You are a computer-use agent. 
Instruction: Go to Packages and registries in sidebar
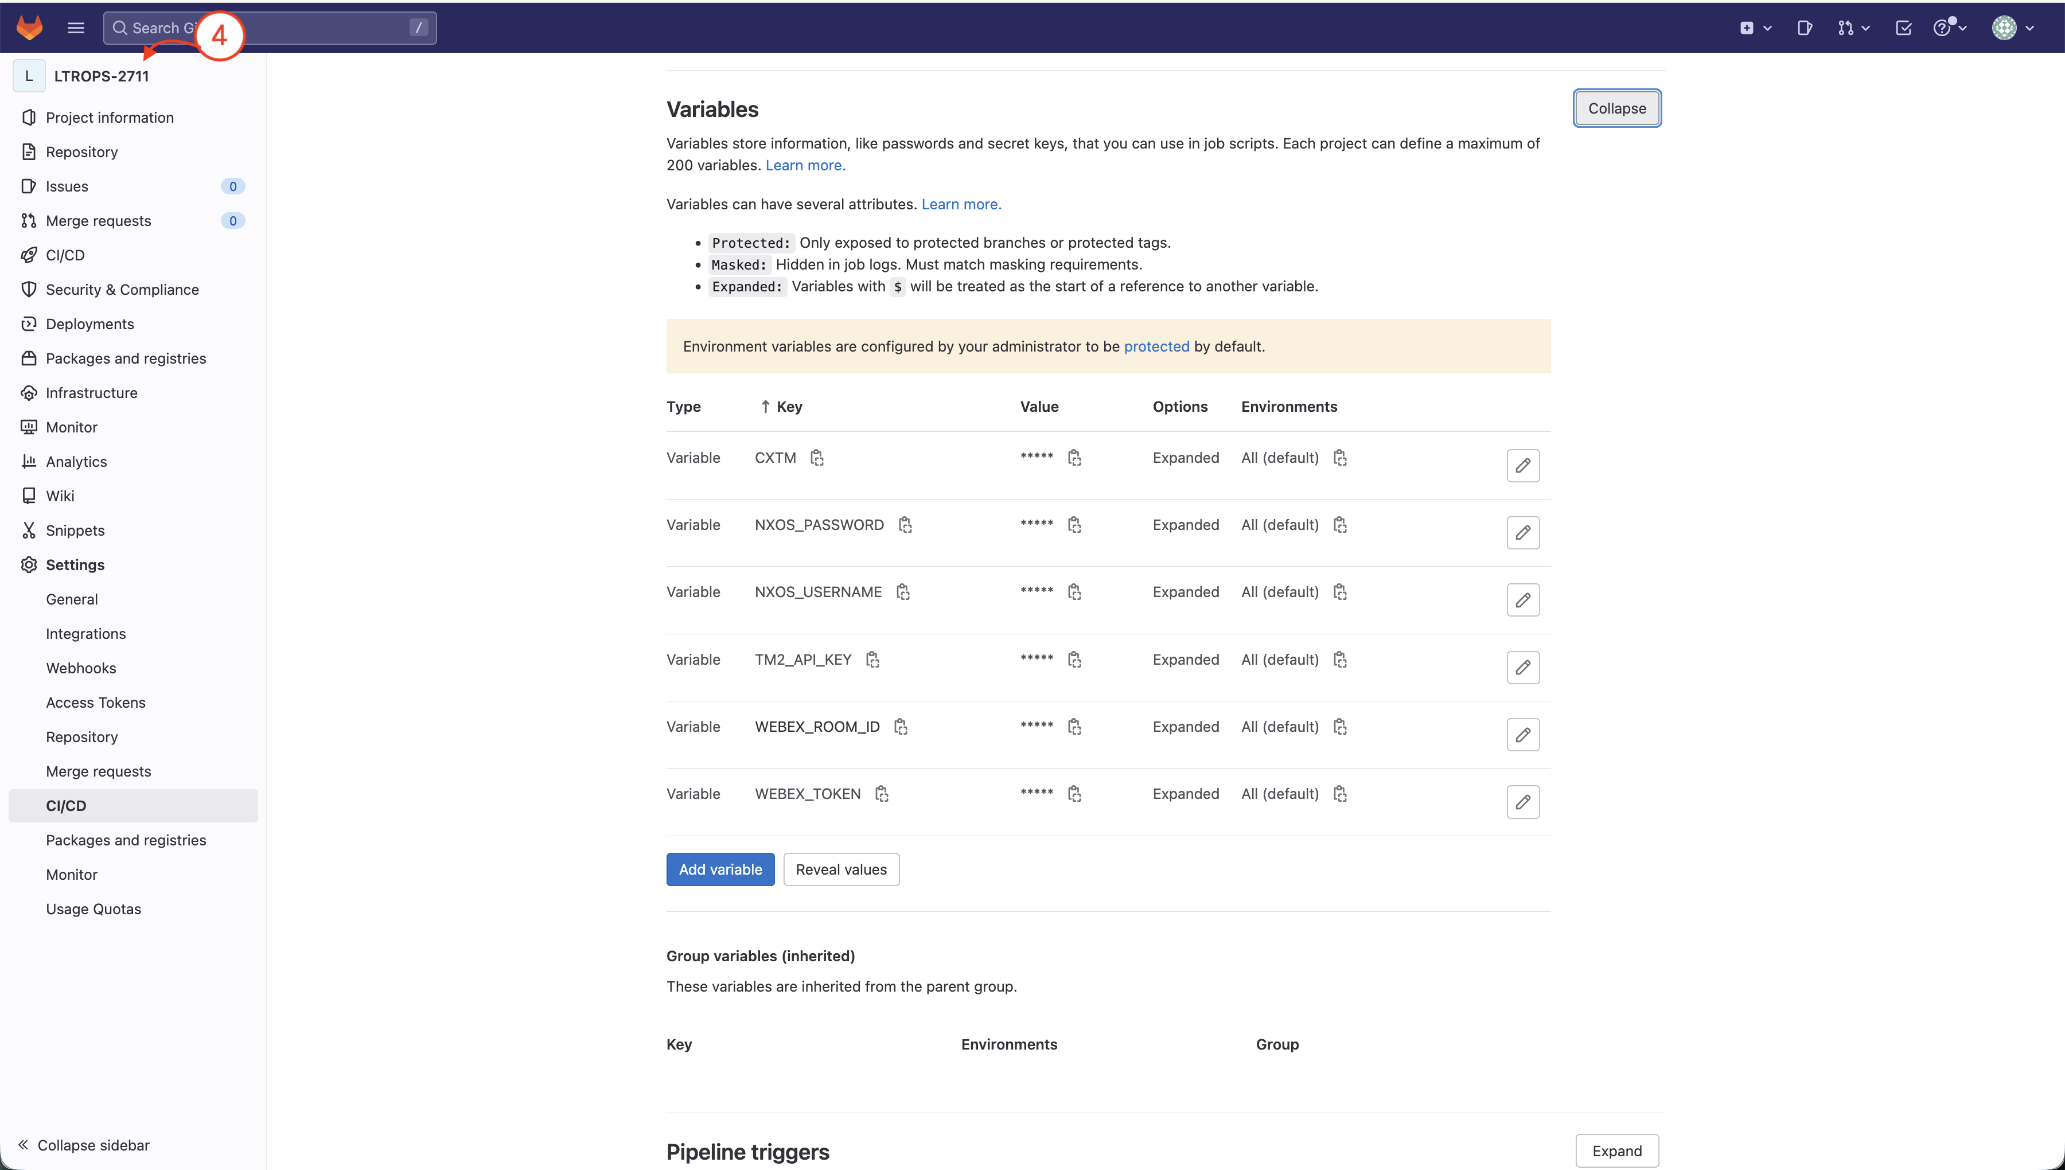[x=126, y=358]
